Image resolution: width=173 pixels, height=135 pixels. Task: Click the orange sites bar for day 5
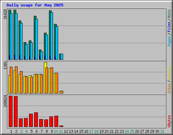(x=31, y=85)
